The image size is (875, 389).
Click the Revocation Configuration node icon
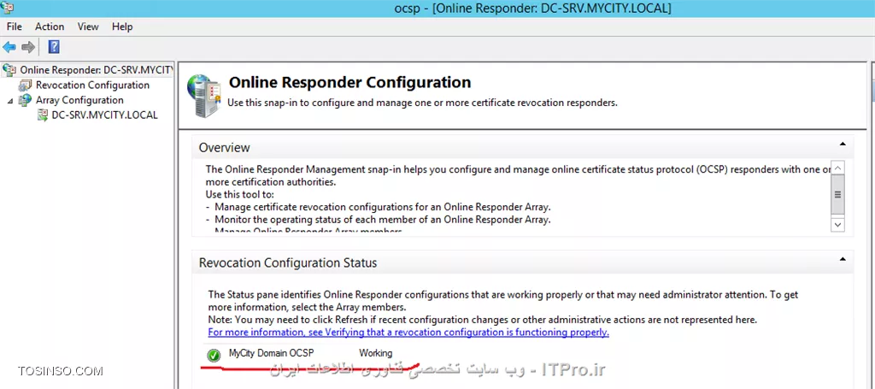[25, 85]
